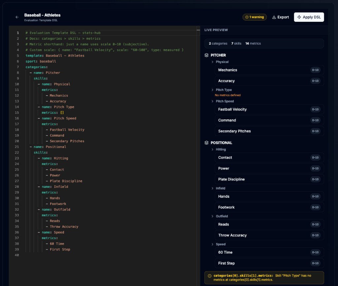Click the 0-10 scale badge for Mechanics
Viewport: 338px width, 286px height.
(315, 70)
